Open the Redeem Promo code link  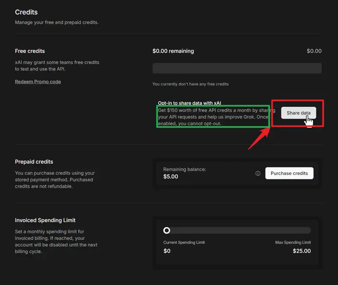(x=38, y=82)
